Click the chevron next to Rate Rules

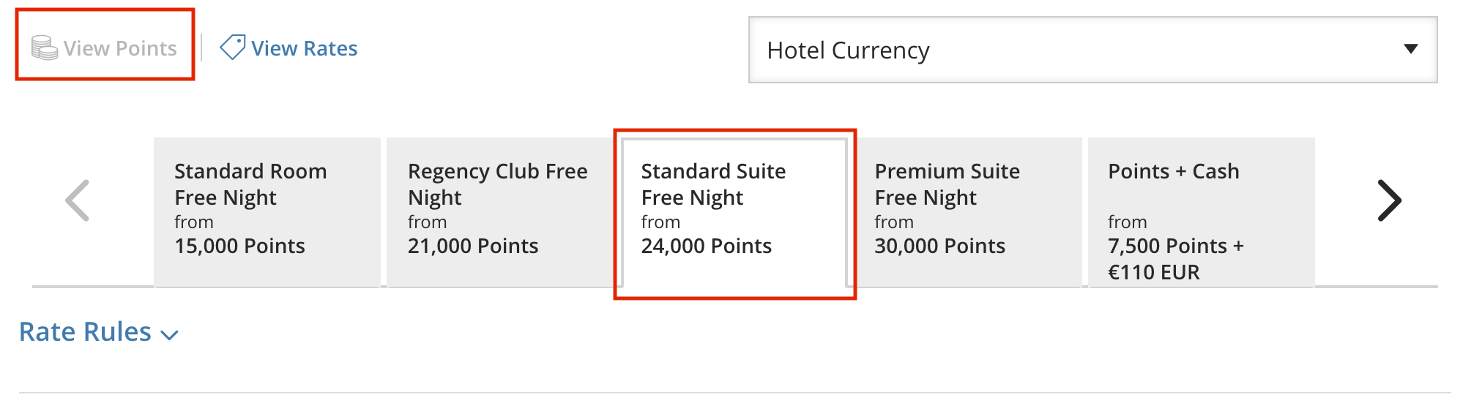click(169, 335)
